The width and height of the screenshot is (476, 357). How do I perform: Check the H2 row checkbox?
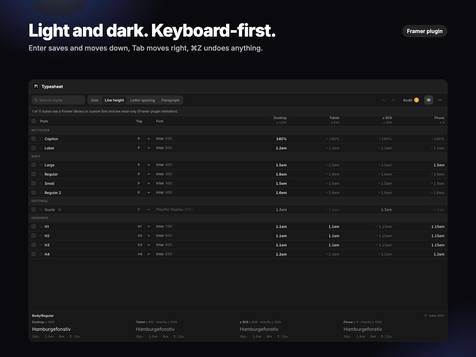[x=34, y=236]
